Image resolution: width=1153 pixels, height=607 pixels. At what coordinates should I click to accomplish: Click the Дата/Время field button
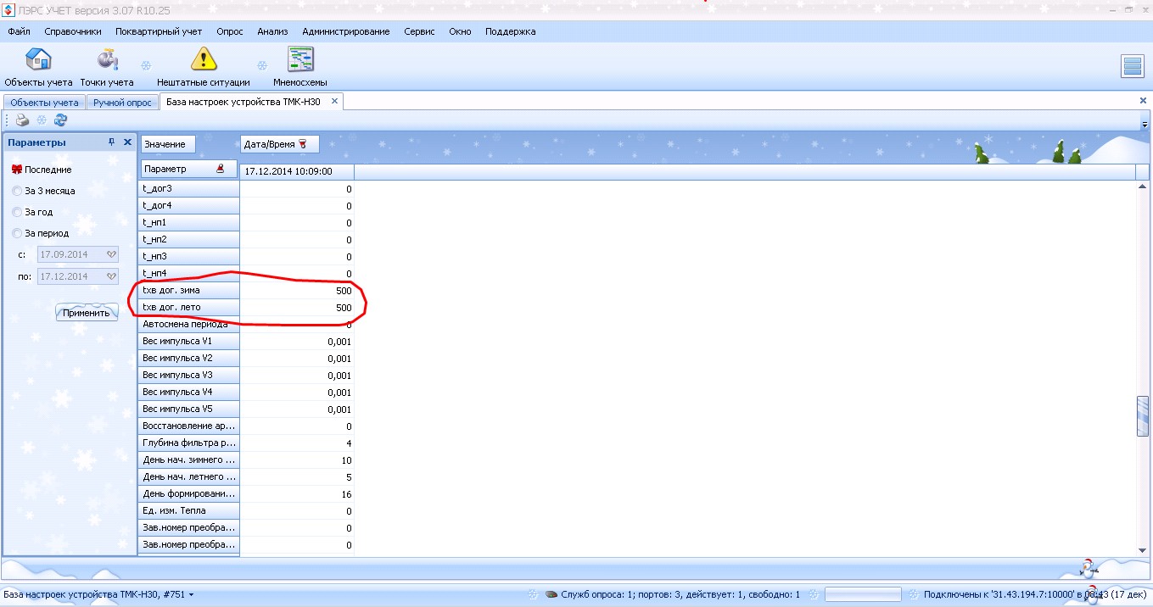[x=279, y=144]
